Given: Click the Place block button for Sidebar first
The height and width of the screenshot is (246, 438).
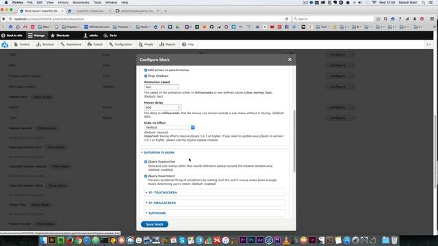Looking at the screenshot, I should coord(42,97).
